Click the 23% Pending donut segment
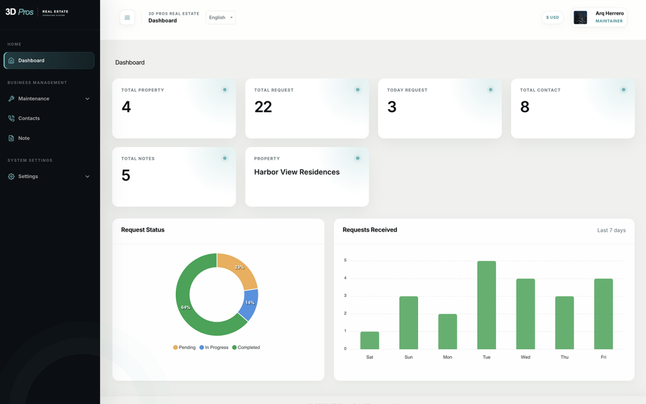The height and width of the screenshot is (404, 646). (239, 268)
